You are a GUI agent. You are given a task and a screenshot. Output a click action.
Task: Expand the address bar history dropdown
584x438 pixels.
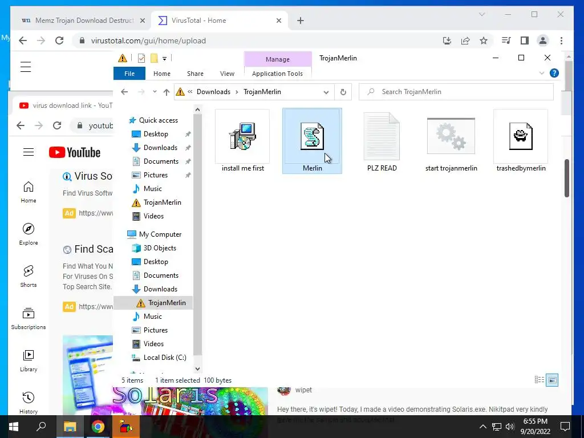tap(326, 92)
